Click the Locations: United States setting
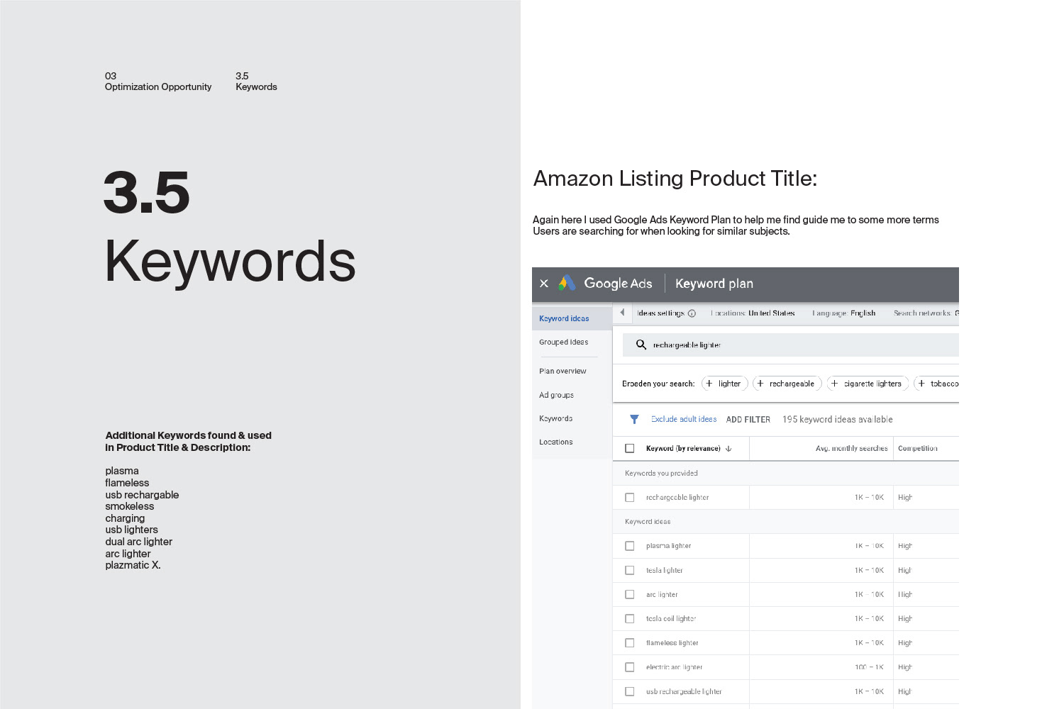The width and height of the screenshot is (1064, 709). point(753,313)
